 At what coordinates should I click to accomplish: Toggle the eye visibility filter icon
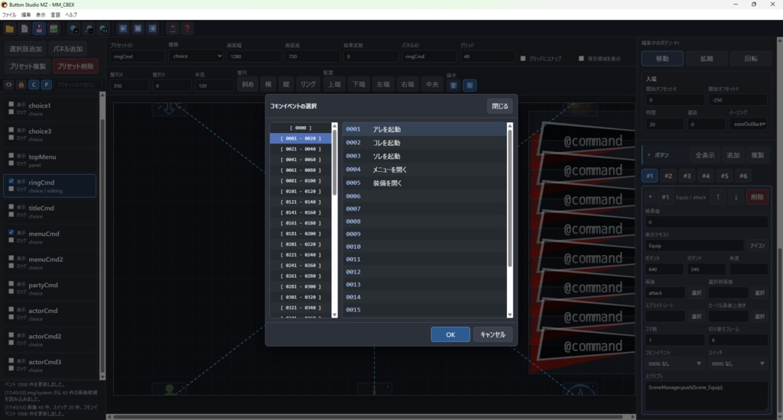[x=8, y=85]
